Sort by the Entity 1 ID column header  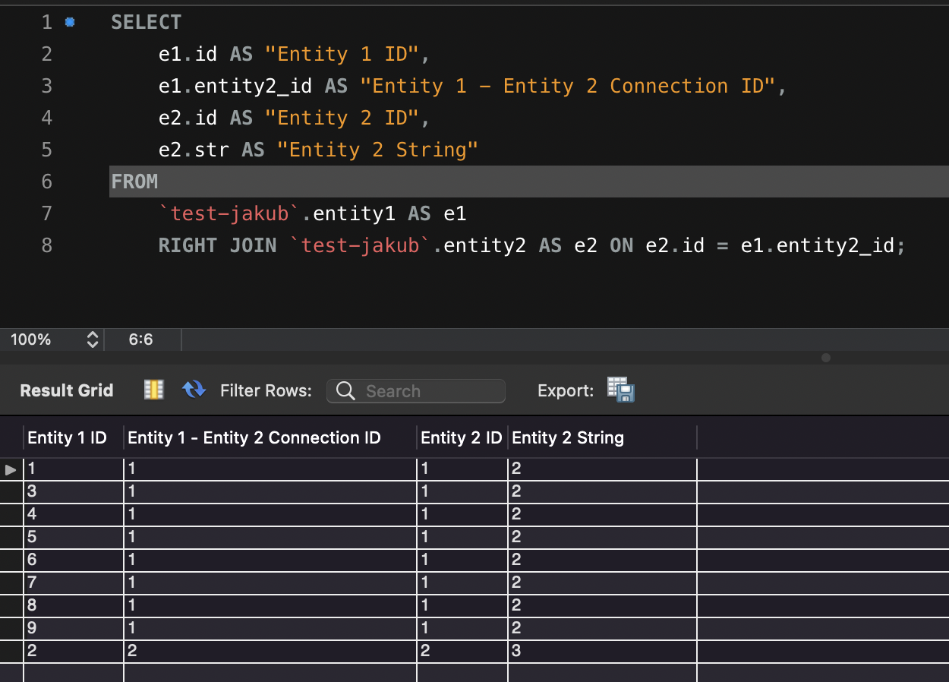tap(67, 437)
